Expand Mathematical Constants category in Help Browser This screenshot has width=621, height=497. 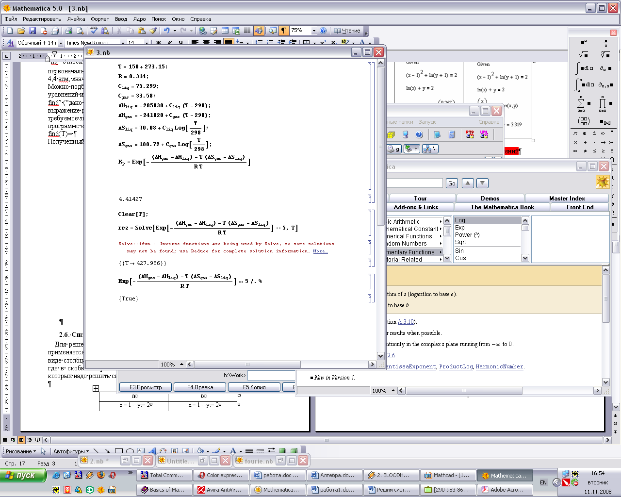pyautogui.click(x=415, y=229)
